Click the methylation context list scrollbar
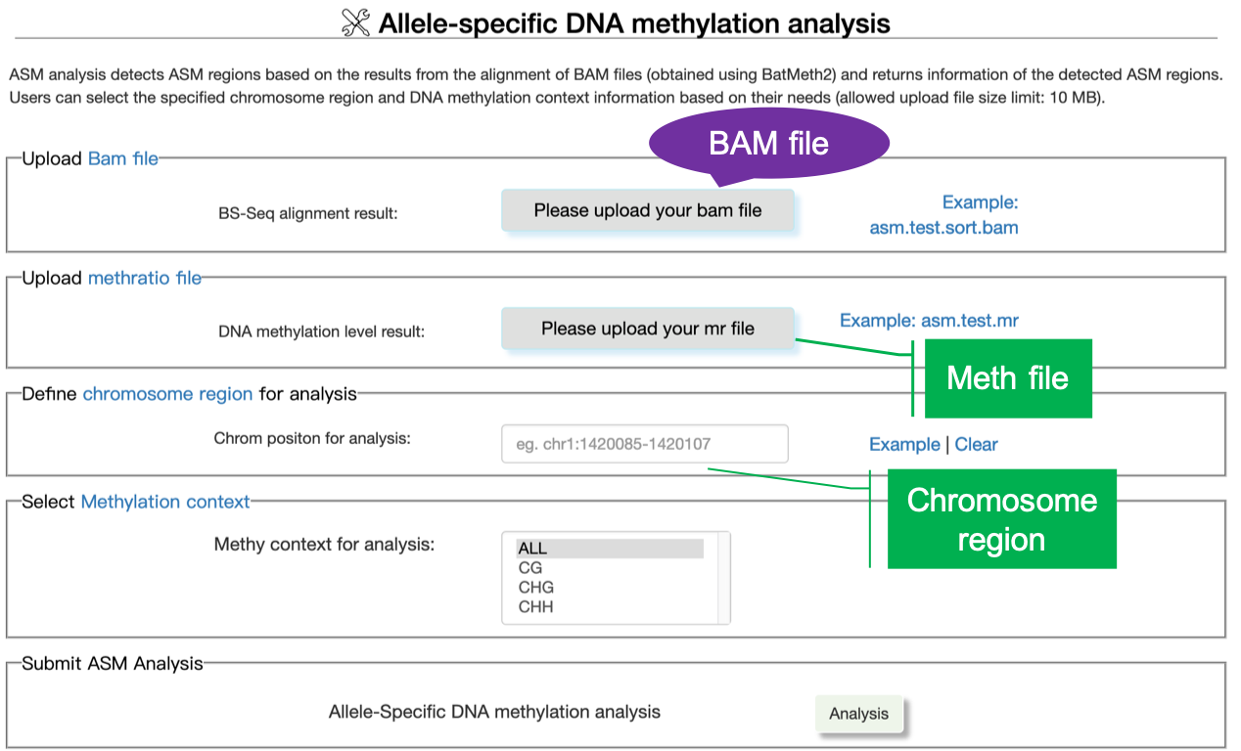 click(x=723, y=577)
